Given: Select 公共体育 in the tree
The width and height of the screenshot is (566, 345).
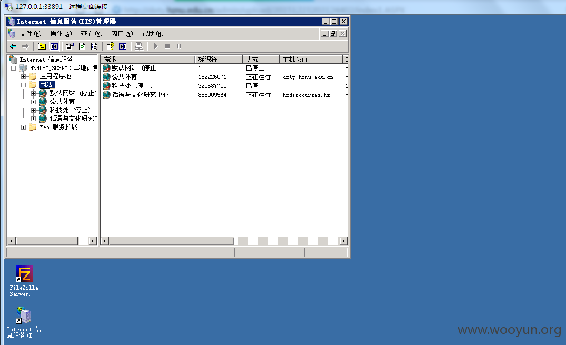Looking at the screenshot, I should [x=62, y=102].
